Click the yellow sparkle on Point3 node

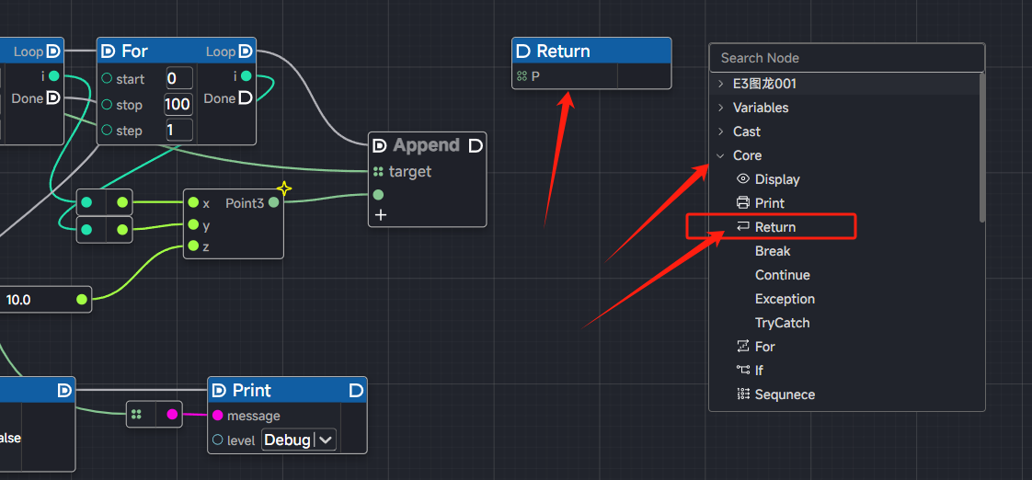284,189
